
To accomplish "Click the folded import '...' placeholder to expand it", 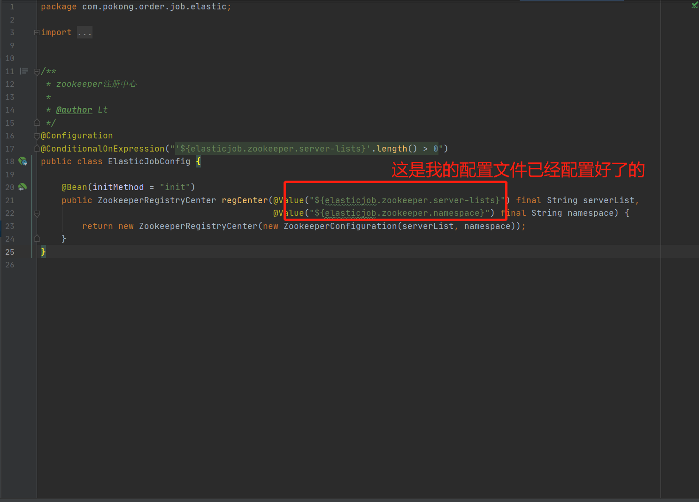I will point(84,32).
